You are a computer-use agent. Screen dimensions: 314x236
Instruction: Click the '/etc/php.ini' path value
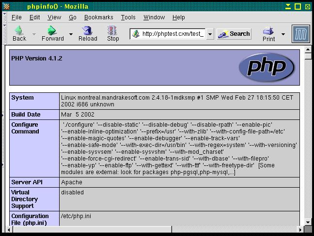click(x=76, y=216)
